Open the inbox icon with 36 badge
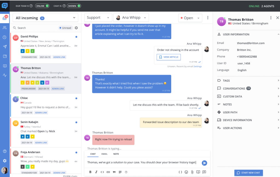280x177 pixels. 5,18
